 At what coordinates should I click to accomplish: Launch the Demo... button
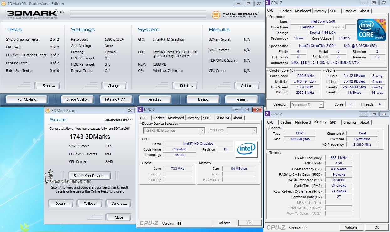point(204,99)
